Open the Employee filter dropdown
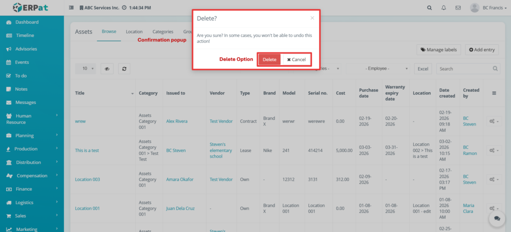511x232 pixels. (x=379, y=69)
